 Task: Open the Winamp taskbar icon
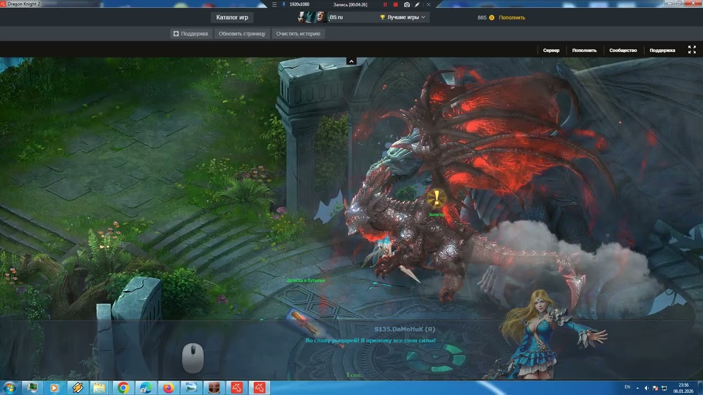[77, 387]
